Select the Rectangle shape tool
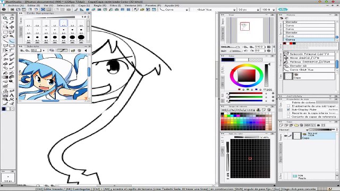The width and height of the screenshot is (340, 191). (x=12, y=46)
